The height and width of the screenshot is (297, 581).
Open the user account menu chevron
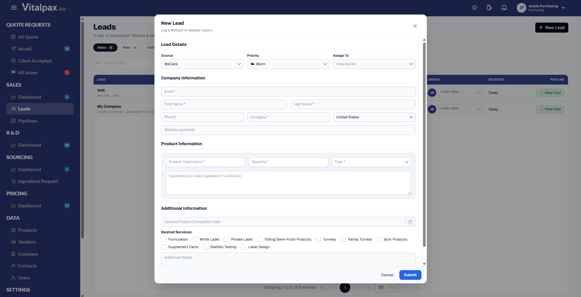(x=563, y=8)
